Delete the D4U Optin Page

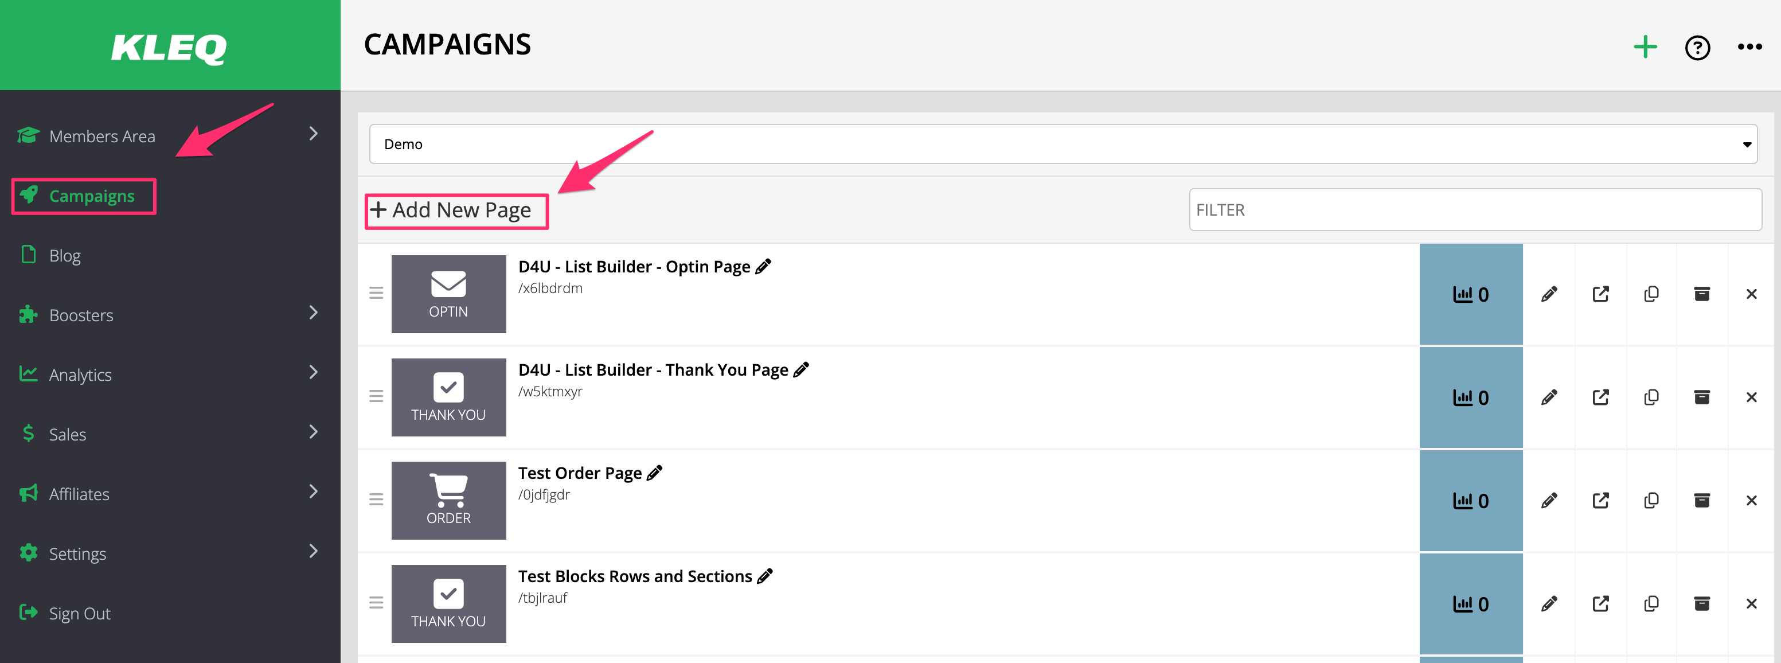pos(1751,295)
